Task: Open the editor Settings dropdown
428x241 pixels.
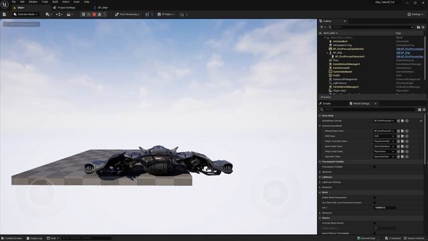Action: (415, 14)
